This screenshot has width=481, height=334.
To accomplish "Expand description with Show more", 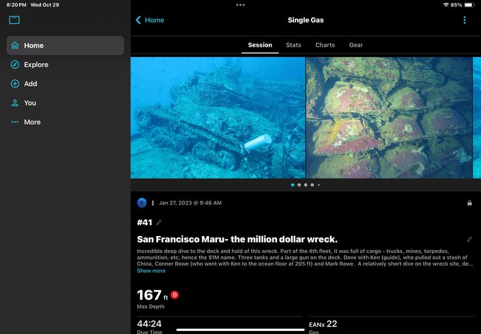I will (x=151, y=270).
